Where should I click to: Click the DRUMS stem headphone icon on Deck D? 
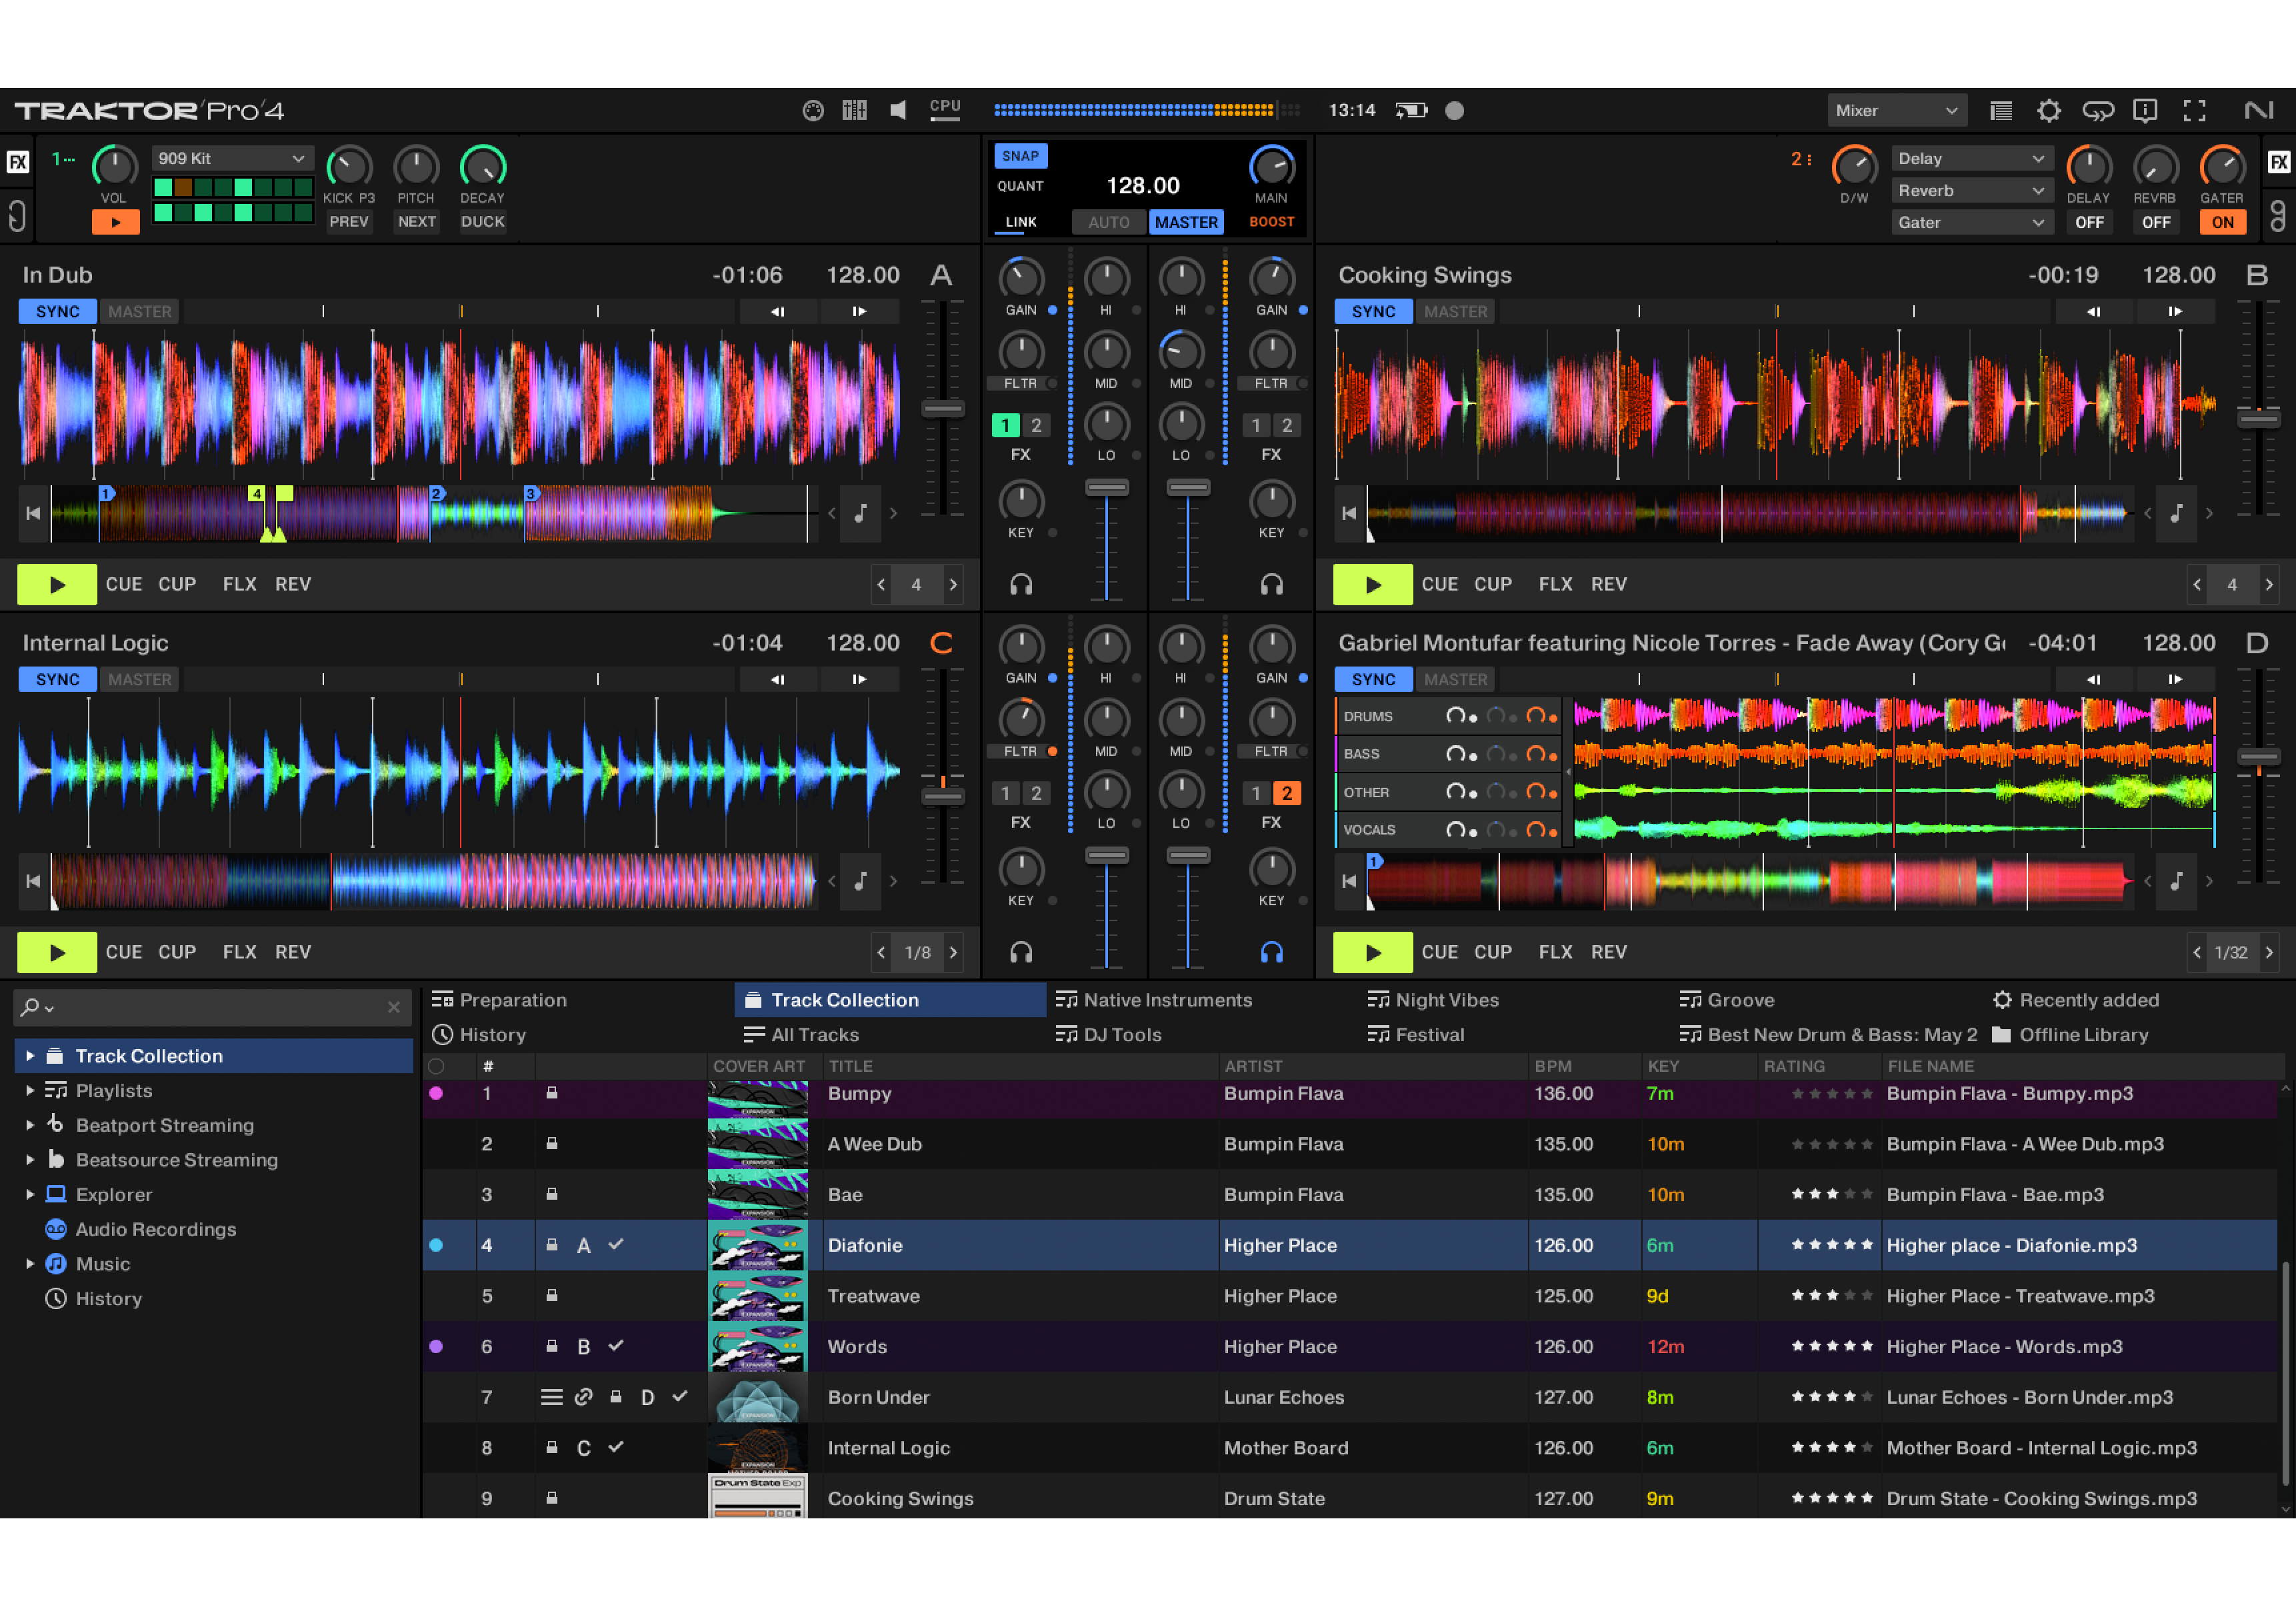[1455, 716]
